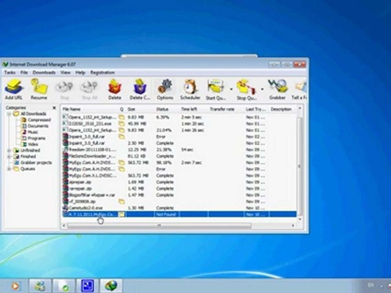
Task: Click the horizontal scrollbar thumb in the download list
Action: click(159, 225)
